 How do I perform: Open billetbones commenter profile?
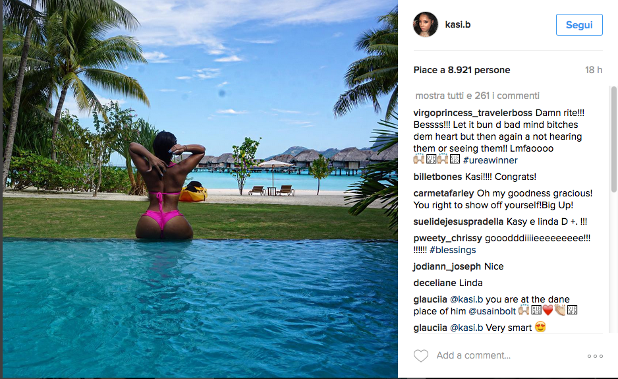(437, 177)
